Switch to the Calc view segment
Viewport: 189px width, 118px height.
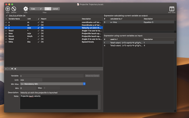(33, 9)
